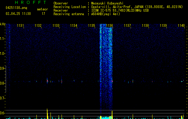This screenshot has width=188, height=119.
Task: Click the 1133 time marker
Action: [x=56, y=25]
